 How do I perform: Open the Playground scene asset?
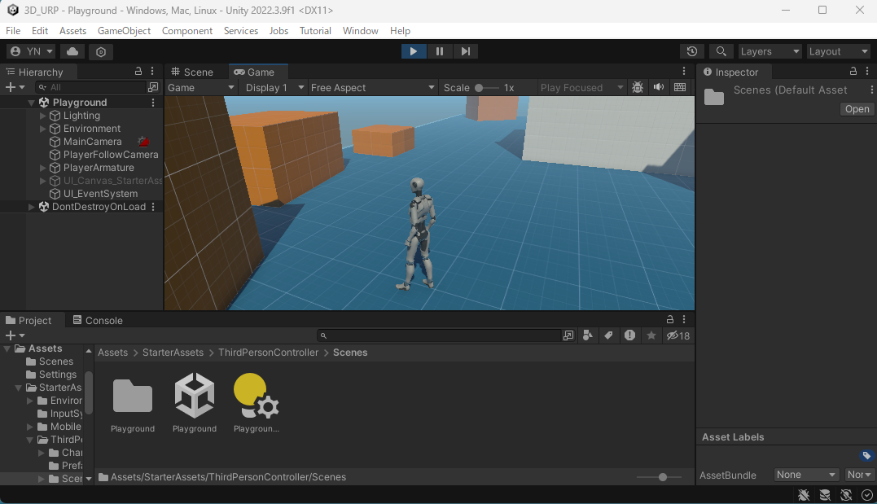point(195,397)
